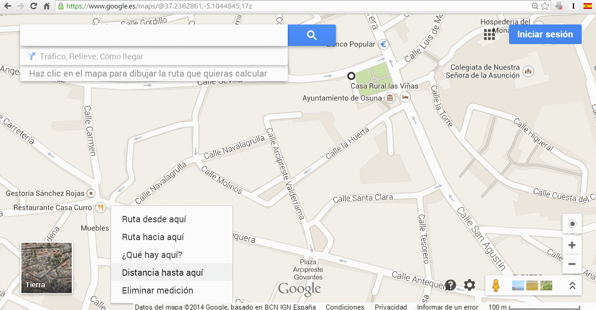Zoom in with the plus button
This screenshot has height=310, width=596.
[572, 245]
